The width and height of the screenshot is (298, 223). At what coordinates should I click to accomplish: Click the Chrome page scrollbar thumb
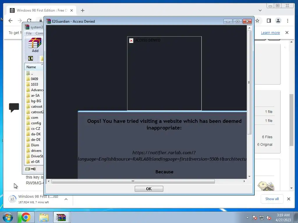(291, 120)
